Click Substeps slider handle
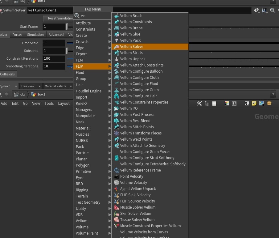 pyautogui.click(x=67, y=51)
